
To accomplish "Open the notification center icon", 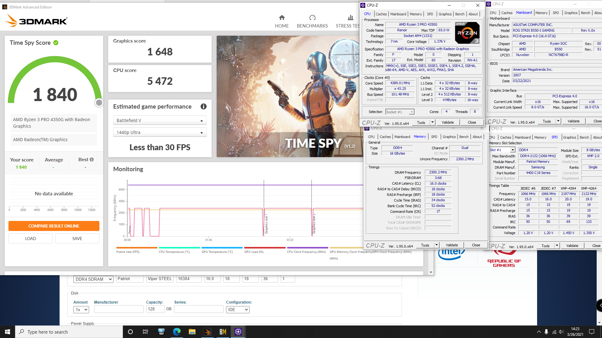I will tap(592, 332).
